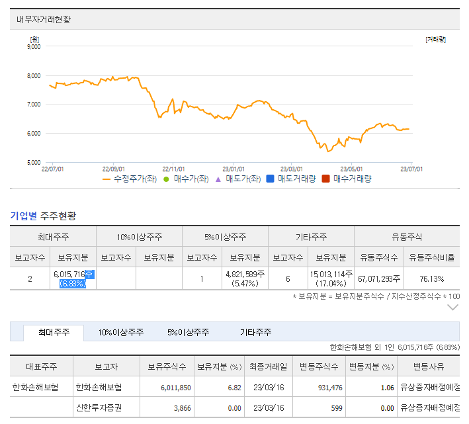Click the 변동주식수 column header
Screen dimensions: 469x424
point(319,366)
